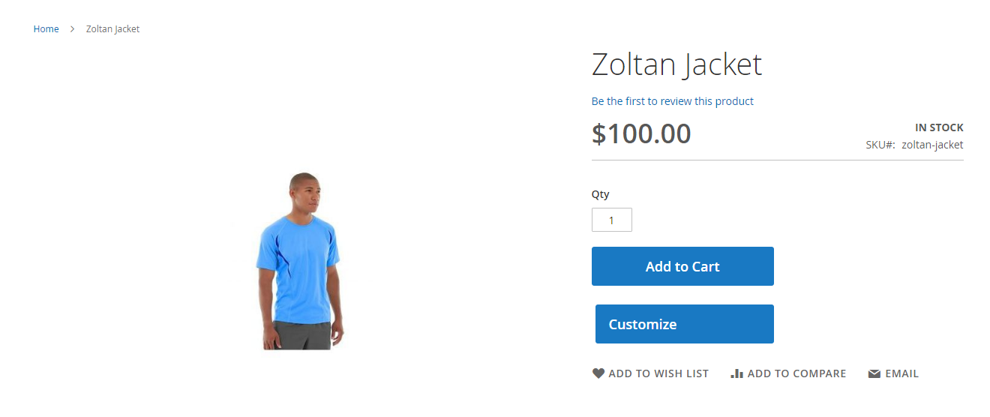Click Zoltan Jacket breadcrumb text
This screenshot has height=417, width=990.
tap(112, 29)
